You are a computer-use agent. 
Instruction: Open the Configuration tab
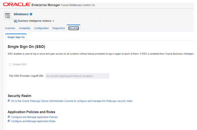41,28
